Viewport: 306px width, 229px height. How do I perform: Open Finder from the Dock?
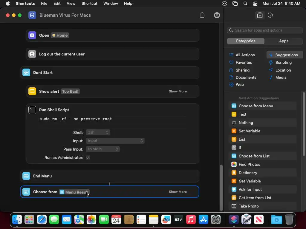(17, 220)
